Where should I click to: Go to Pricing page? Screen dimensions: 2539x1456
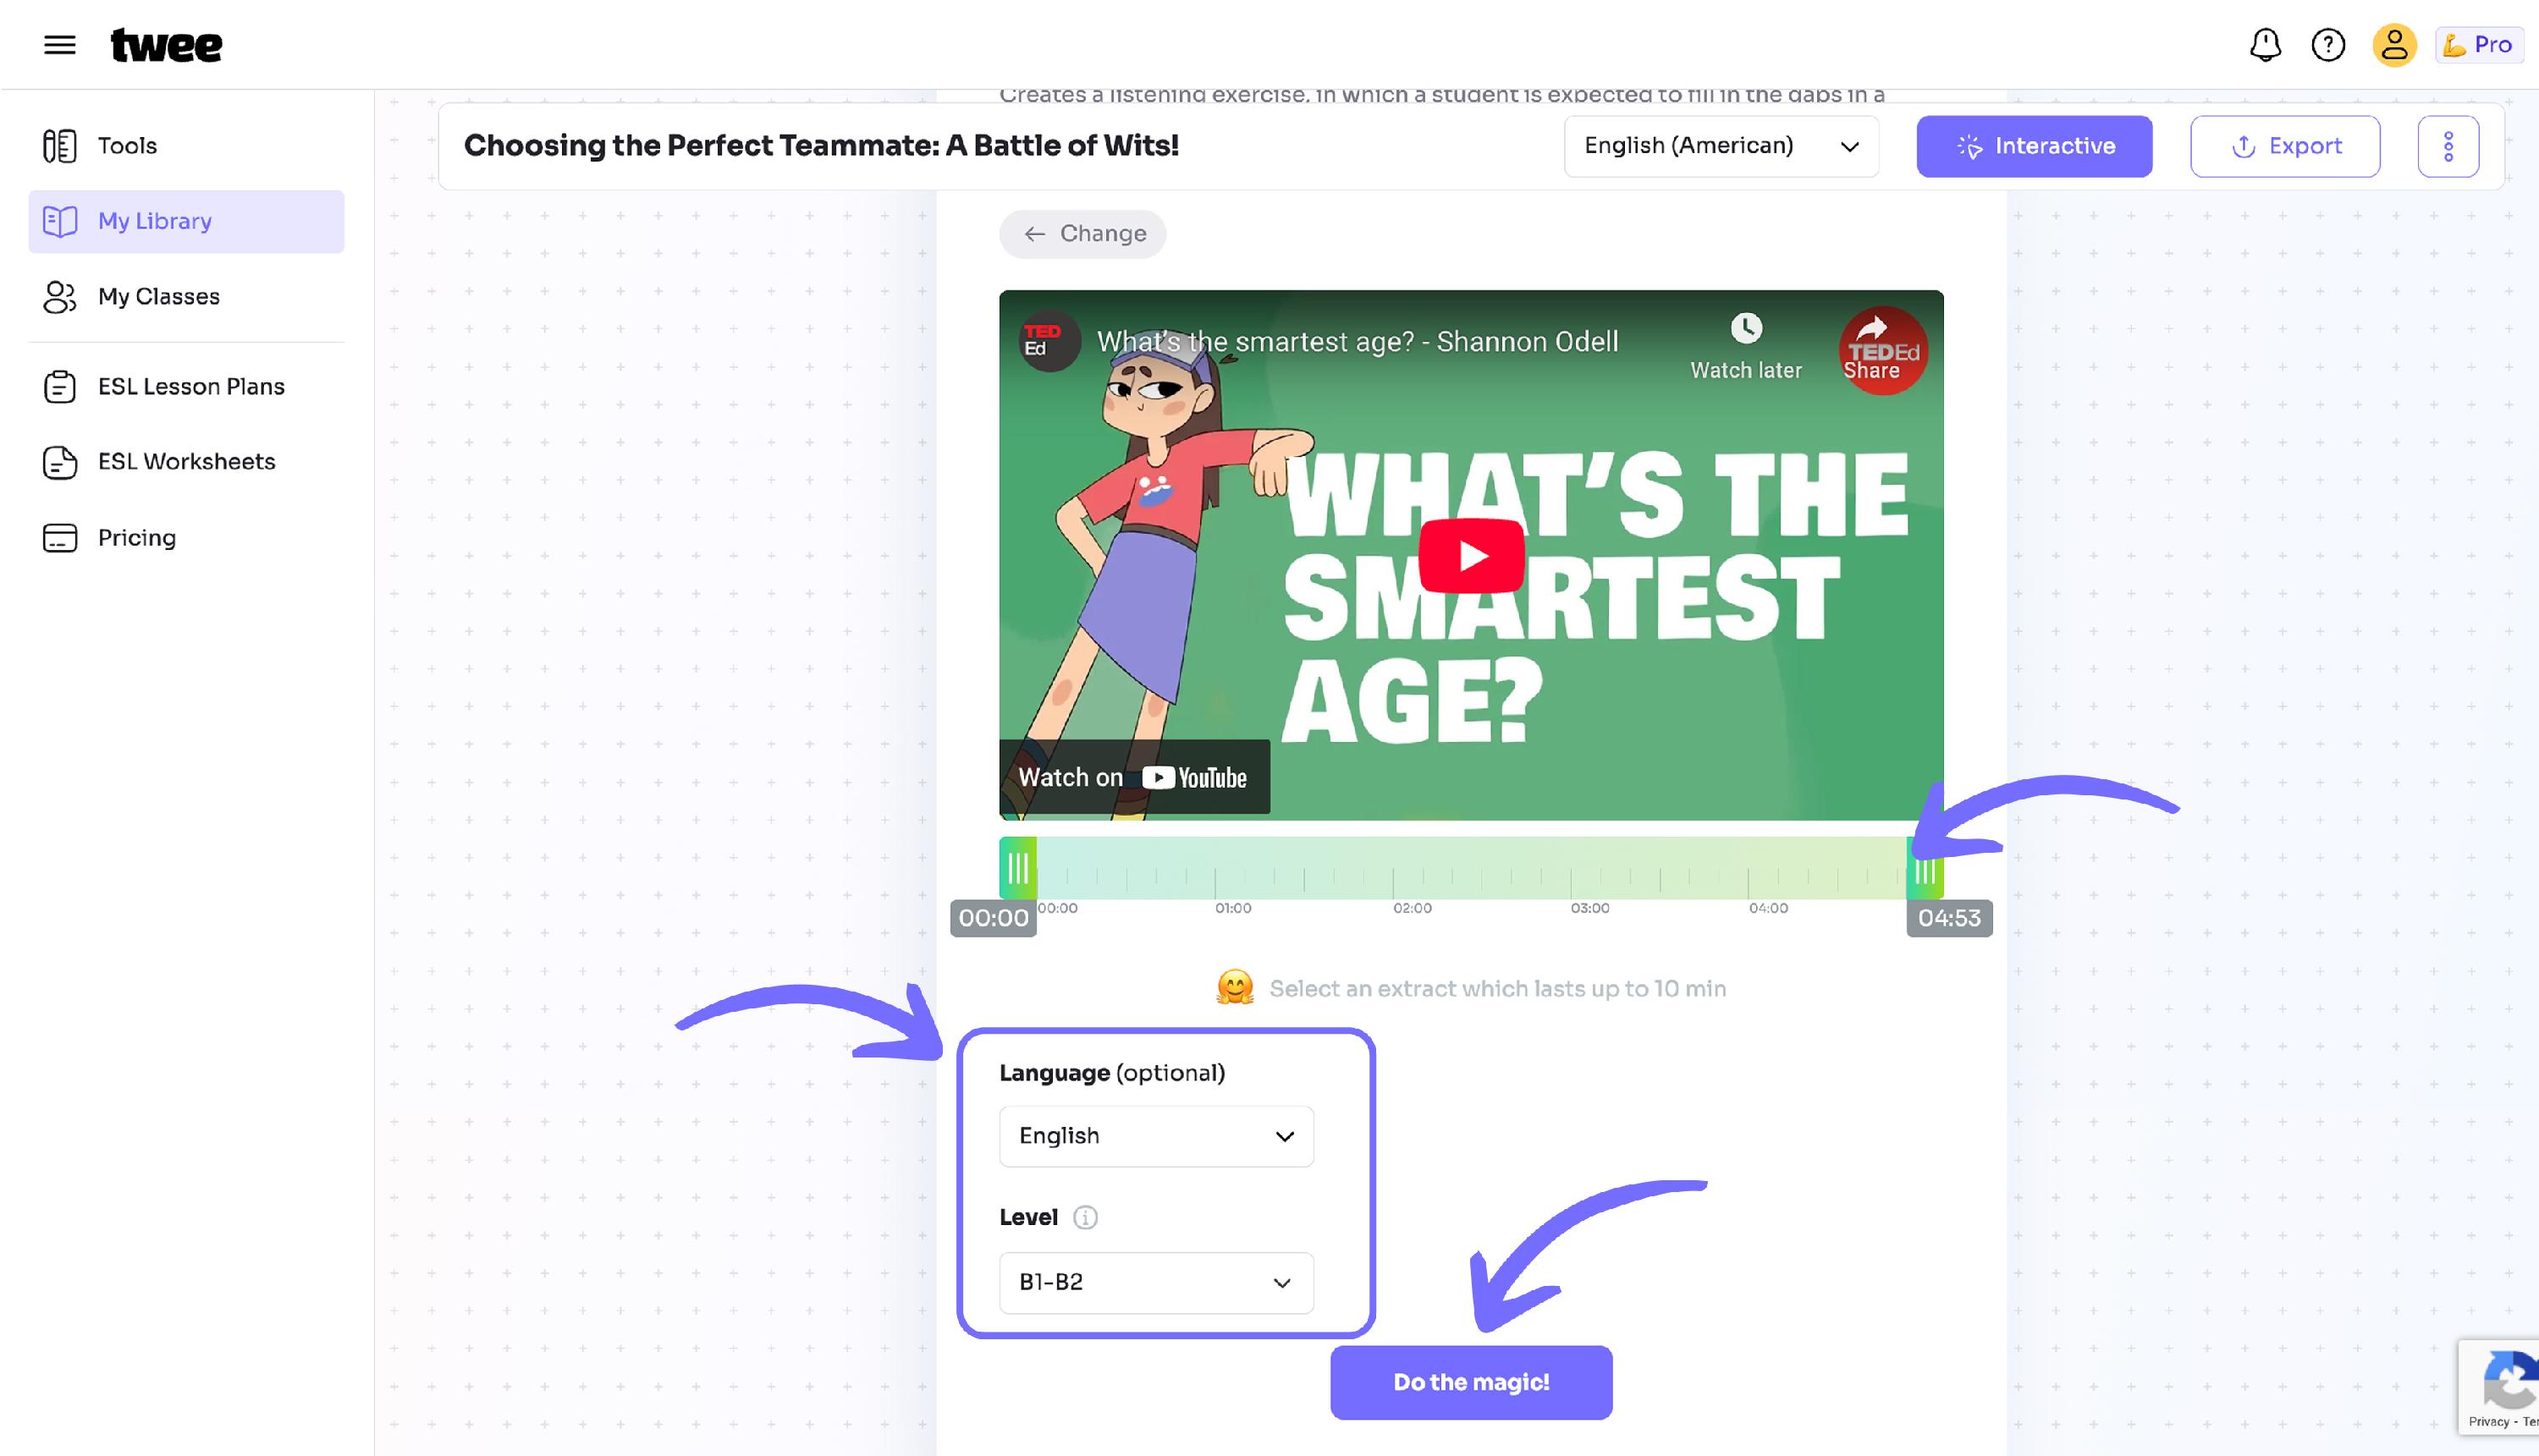pyautogui.click(x=186, y=538)
